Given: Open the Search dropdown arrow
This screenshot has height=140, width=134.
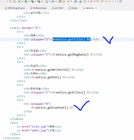Looking at the screenshot, I should (71, 1).
